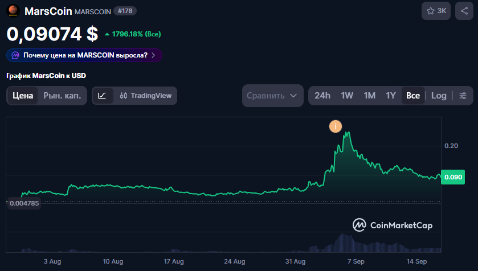Open chart settings sliders icon
Image resolution: width=478 pixels, height=271 pixels.
[x=463, y=96]
